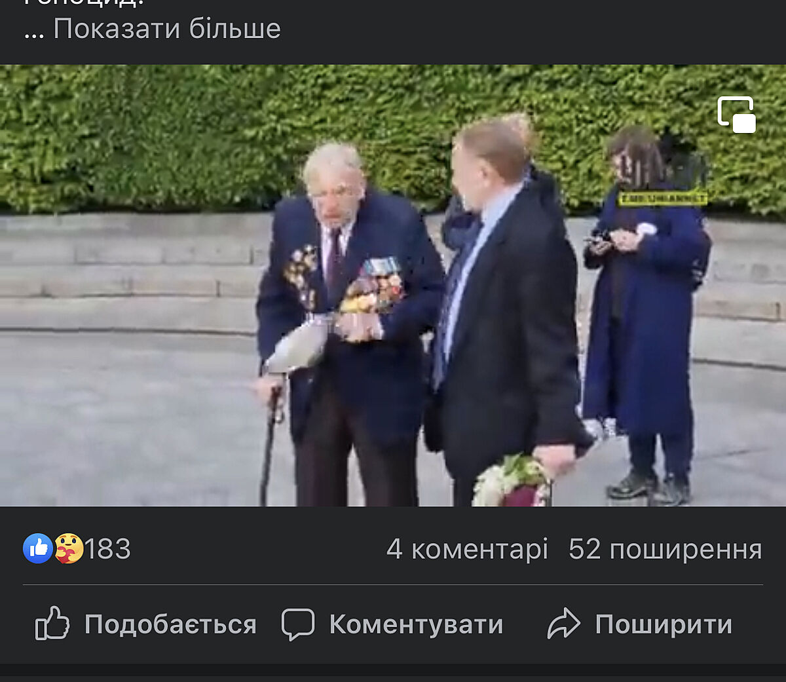Screen dimensions: 786x682
Task: Expand post text via Показати більше
Action: pyautogui.click(x=167, y=29)
